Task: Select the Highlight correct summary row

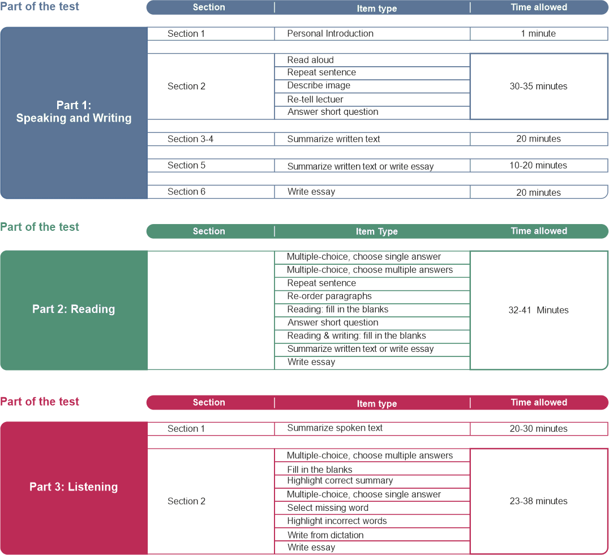Action: pyautogui.click(x=340, y=481)
